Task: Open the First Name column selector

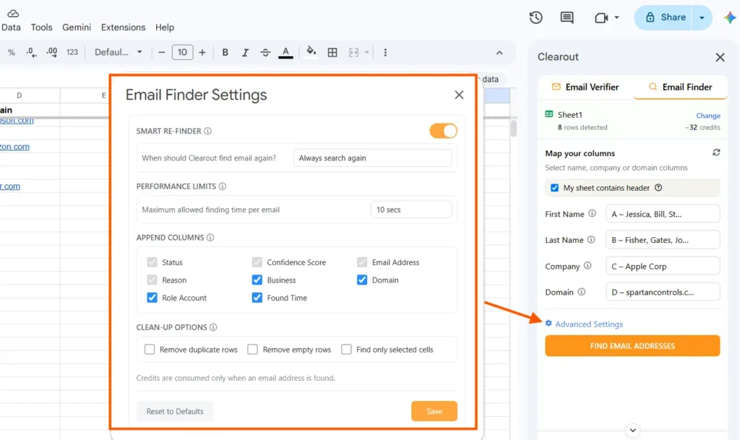Action: pyautogui.click(x=663, y=214)
